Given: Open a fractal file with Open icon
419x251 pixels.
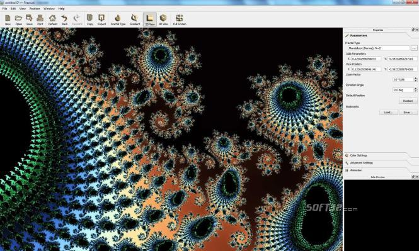Looking at the screenshot, I should pos(18,20).
